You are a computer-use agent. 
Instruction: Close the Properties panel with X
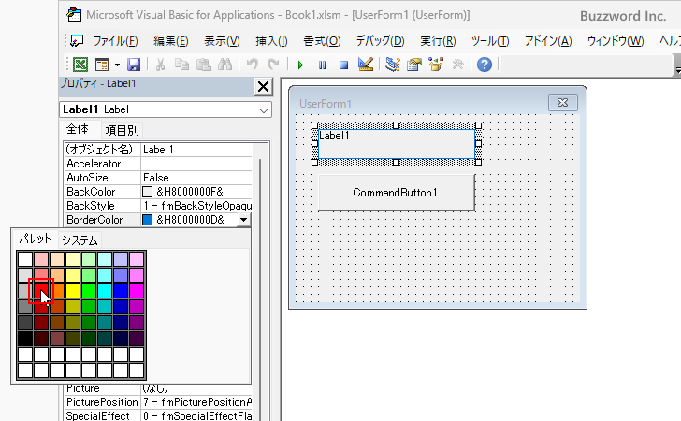(x=263, y=86)
